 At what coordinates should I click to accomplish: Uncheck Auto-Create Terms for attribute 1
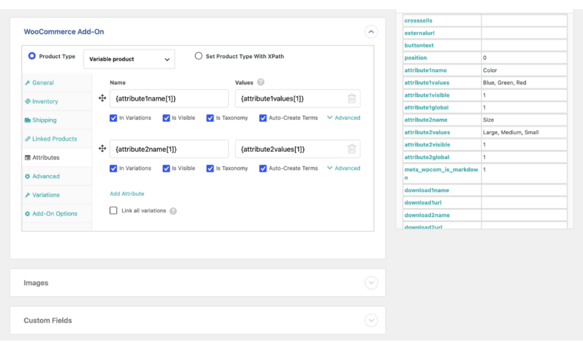263,118
